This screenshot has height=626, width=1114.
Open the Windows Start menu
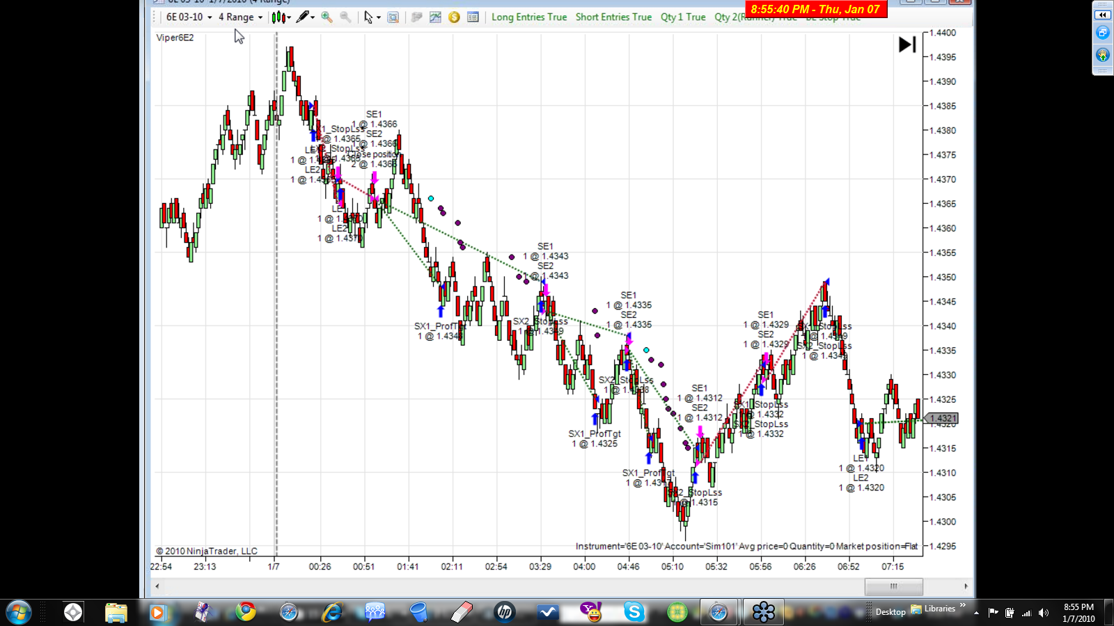click(19, 612)
